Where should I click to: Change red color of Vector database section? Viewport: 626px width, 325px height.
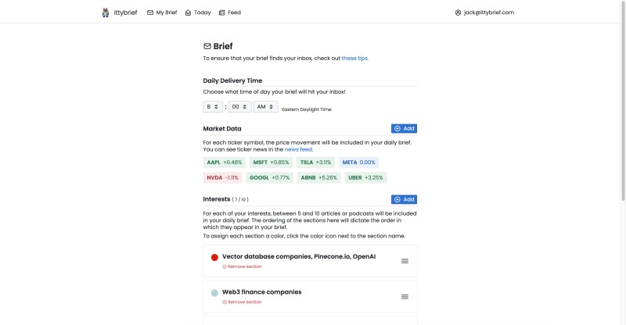[x=214, y=257]
